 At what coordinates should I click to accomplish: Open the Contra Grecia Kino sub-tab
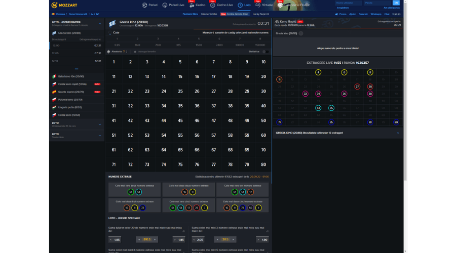(x=235, y=14)
